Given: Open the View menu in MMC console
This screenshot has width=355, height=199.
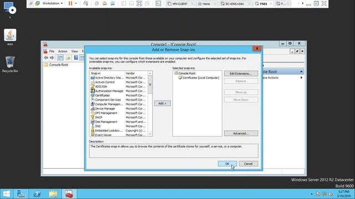Looking at the screenshot, I should 75,51.
